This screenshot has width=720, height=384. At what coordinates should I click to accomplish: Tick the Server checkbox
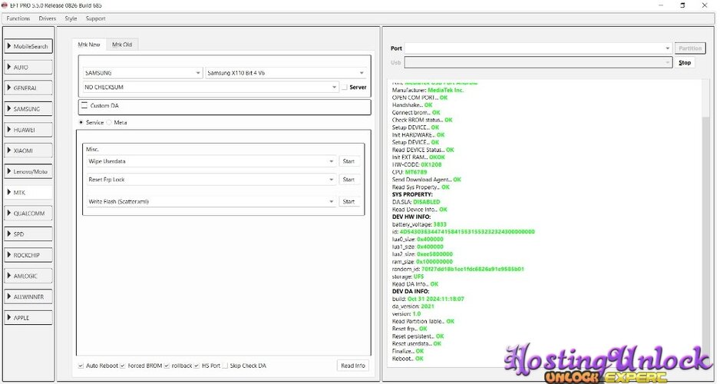click(x=345, y=88)
